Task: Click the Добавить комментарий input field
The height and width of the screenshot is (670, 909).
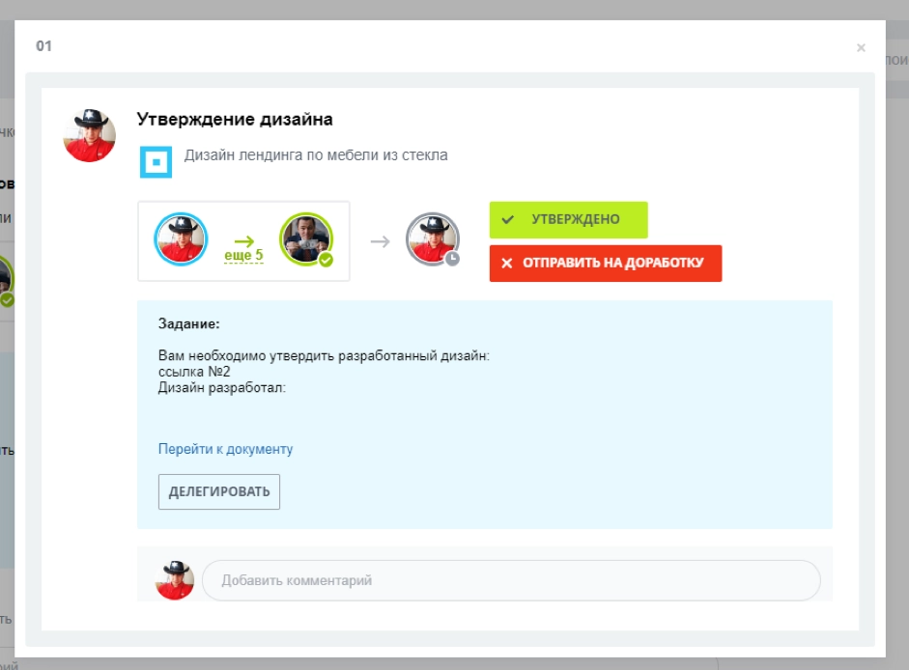Action: pos(512,580)
